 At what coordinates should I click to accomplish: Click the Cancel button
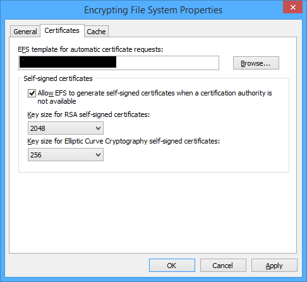point(223,266)
